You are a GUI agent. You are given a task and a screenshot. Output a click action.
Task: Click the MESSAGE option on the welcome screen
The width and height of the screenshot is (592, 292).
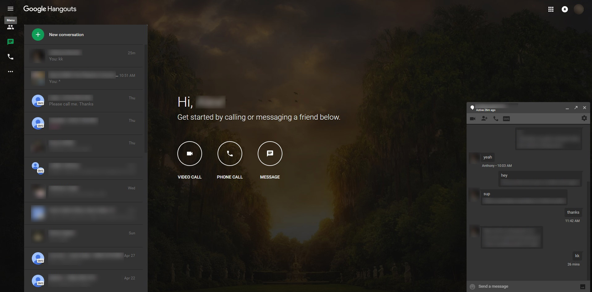click(270, 153)
